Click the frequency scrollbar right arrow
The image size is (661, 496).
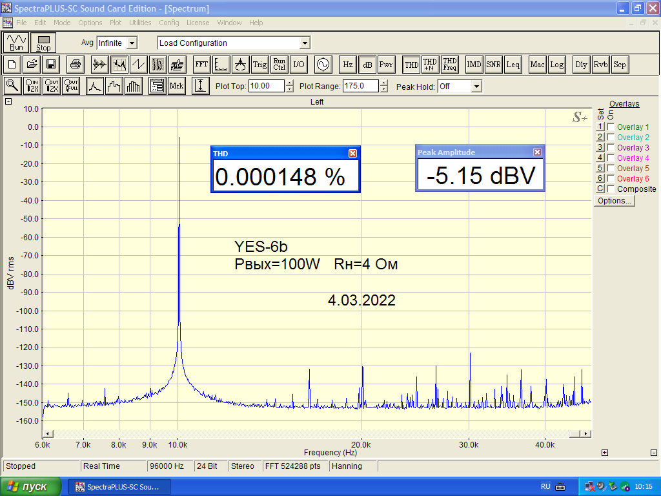pos(585,433)
